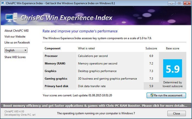Select the Processor component row
Screen dimensions: 192x119
click(x=51, y=56)
